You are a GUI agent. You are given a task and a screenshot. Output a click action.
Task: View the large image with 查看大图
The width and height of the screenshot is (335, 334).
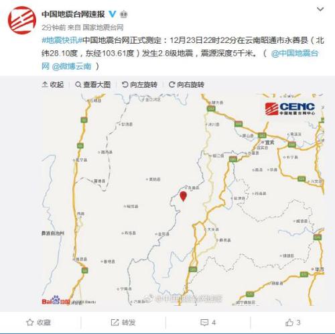93,85
